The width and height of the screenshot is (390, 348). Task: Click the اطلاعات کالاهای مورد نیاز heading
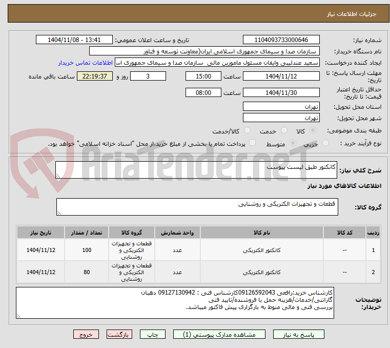coord(344,186)
